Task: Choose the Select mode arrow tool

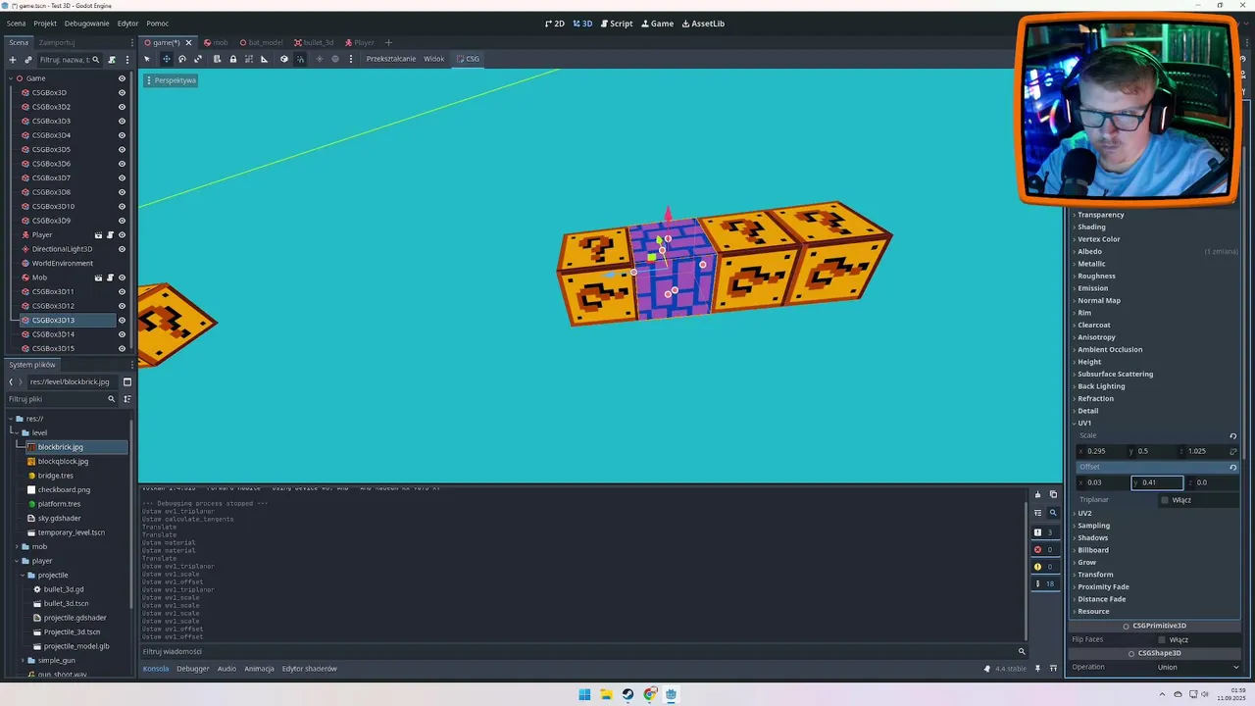Action: pyautogui.click(x=147, y=59)
